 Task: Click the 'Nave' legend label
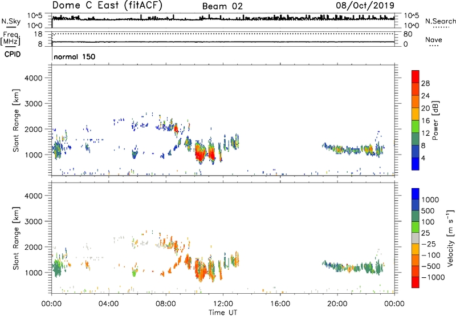(433, 39)
